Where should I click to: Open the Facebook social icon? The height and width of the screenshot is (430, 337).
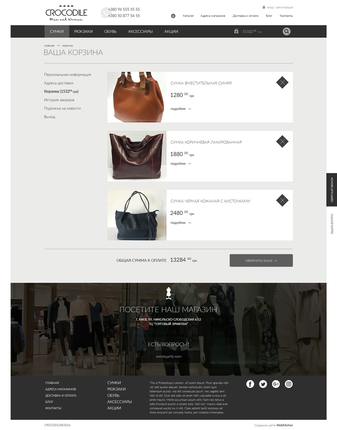click(x=250, y=384)
